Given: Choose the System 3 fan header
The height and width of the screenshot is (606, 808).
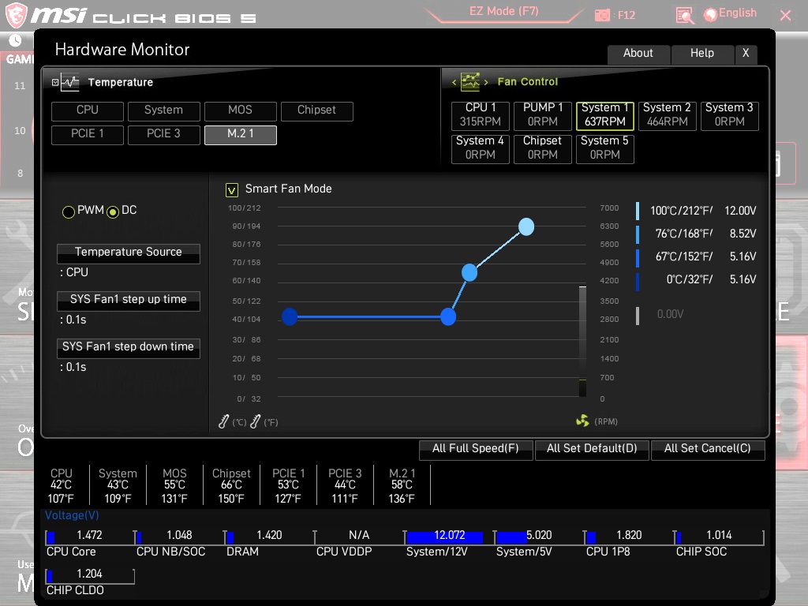Looking at the screenshot, I should coord(730,115).
